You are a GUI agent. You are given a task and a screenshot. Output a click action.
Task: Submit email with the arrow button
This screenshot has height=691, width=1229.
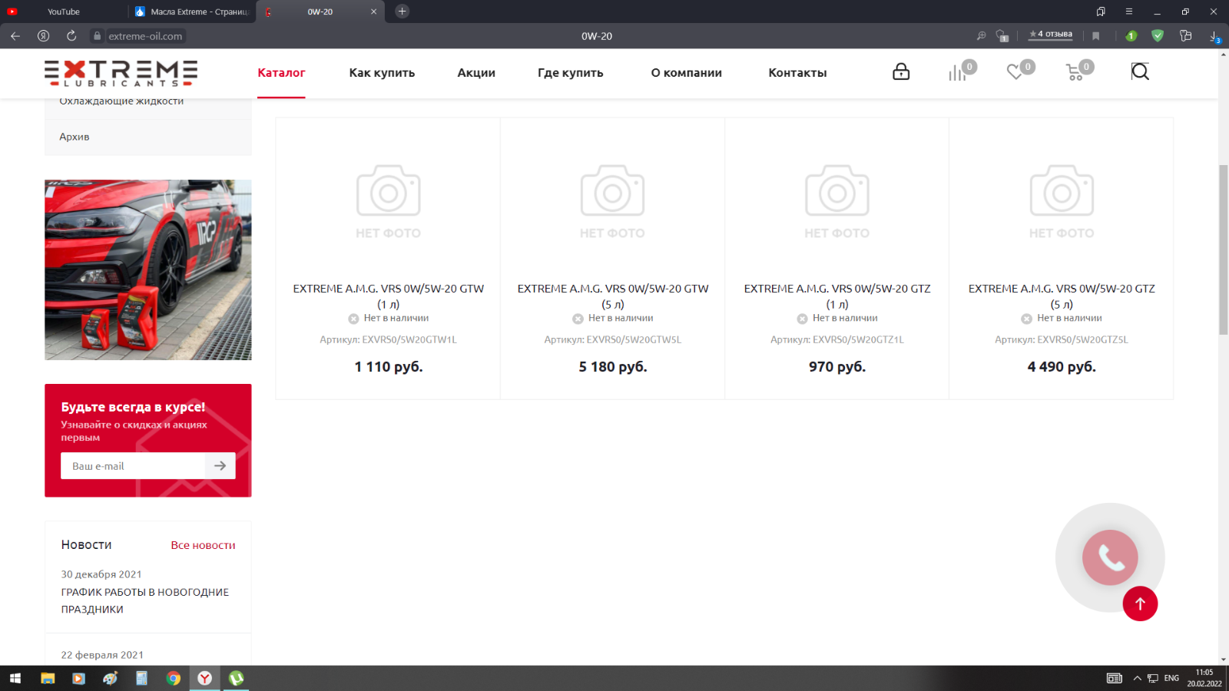(x=220, y=466)
